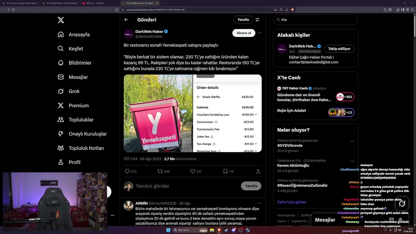416x234 pixels.
Task: Expand the Mesajlar drawer at the bottom
Action: pos(400,220)
